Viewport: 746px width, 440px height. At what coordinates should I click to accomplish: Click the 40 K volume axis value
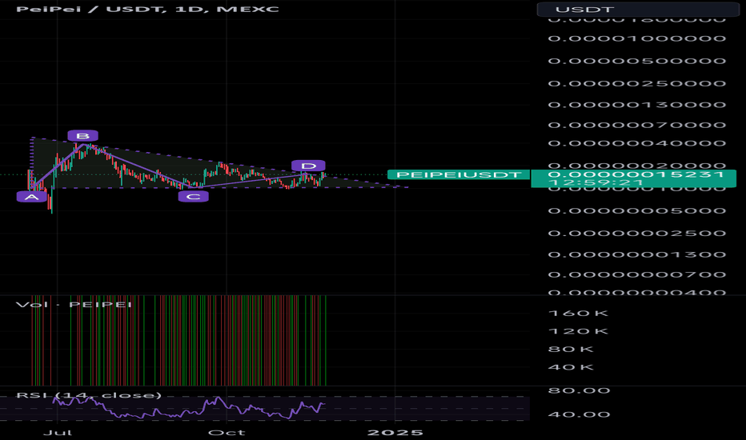571,368
